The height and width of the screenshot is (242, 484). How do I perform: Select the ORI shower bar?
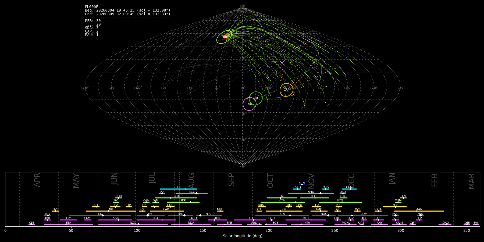coord(284,211)
